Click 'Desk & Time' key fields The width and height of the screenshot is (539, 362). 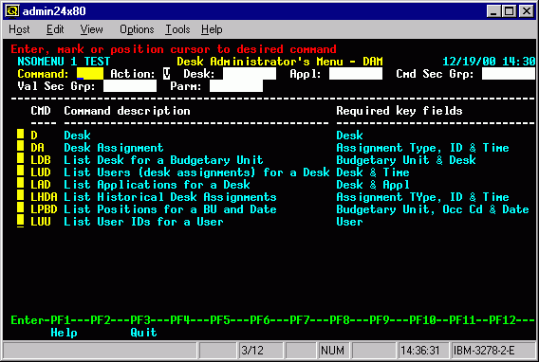tap(373, 172)
